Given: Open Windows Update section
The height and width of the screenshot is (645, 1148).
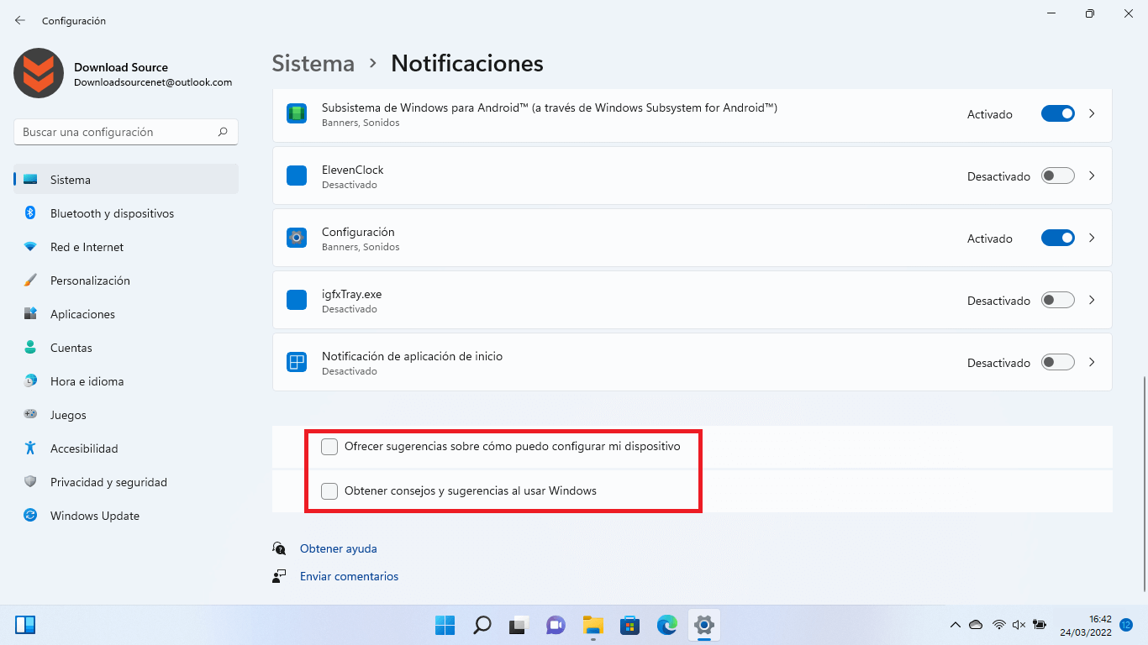Looking at the screenshot, I should 126,516.
